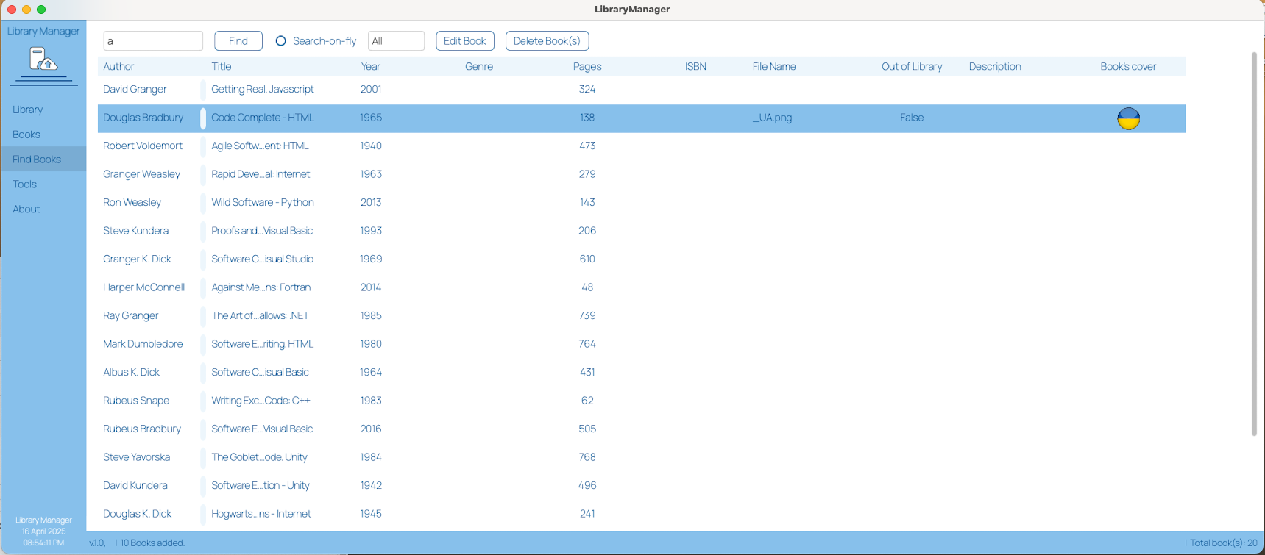
Task: Select the Douglas Bradbury row
Action: pos(642,118)
